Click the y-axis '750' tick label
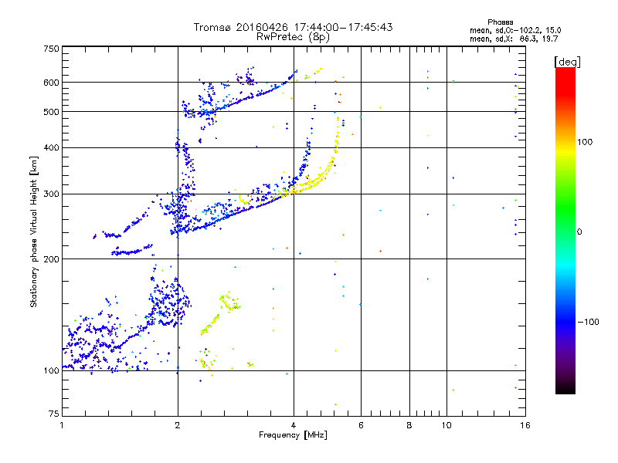 point(51,49)
